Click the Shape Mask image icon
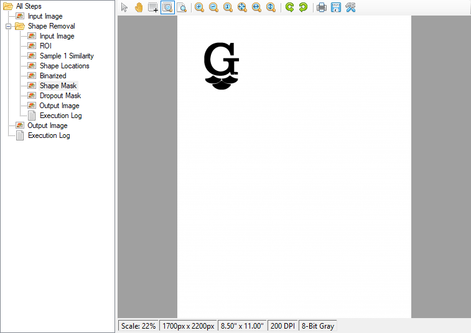 point(32,86)
